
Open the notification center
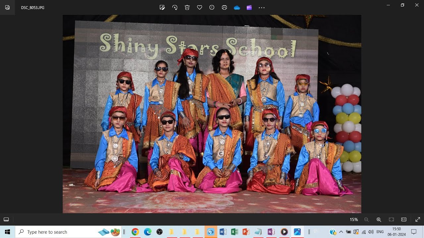tap(414, 232)
